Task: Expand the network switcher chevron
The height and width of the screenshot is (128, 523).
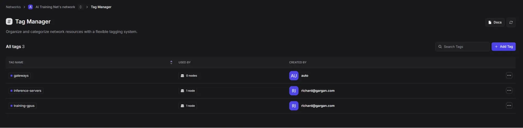Action: coord(81,7)
